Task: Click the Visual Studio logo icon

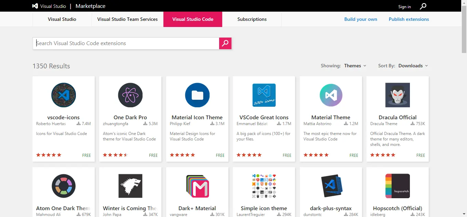Action: [x=35, y=6]
